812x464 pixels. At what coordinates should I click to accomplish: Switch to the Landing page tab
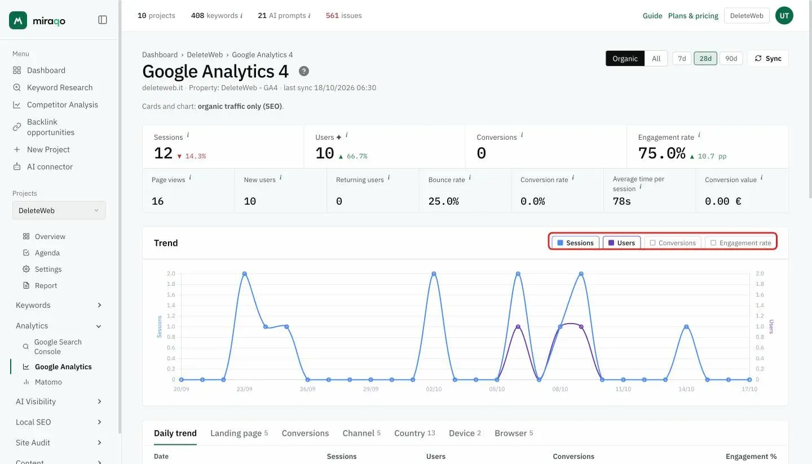click(x=239, y=433)
